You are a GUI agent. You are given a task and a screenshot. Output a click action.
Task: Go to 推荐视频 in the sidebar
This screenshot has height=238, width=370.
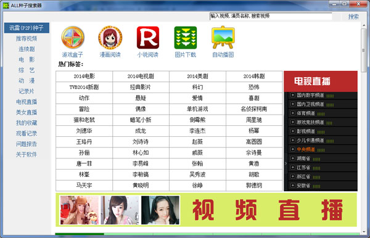click(27, 38)
